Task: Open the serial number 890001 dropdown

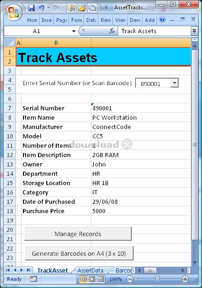Action: (174, 83)
